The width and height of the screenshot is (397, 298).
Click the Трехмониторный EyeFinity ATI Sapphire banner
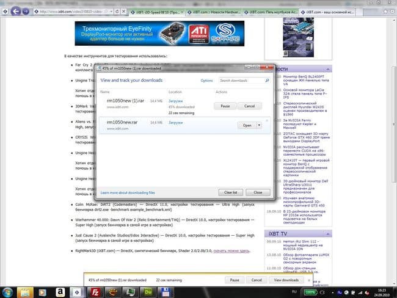159,34
